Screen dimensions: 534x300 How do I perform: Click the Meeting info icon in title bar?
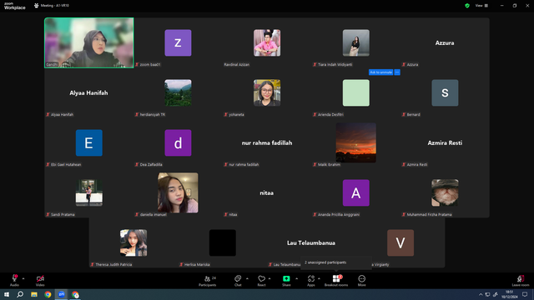(36, 6)
